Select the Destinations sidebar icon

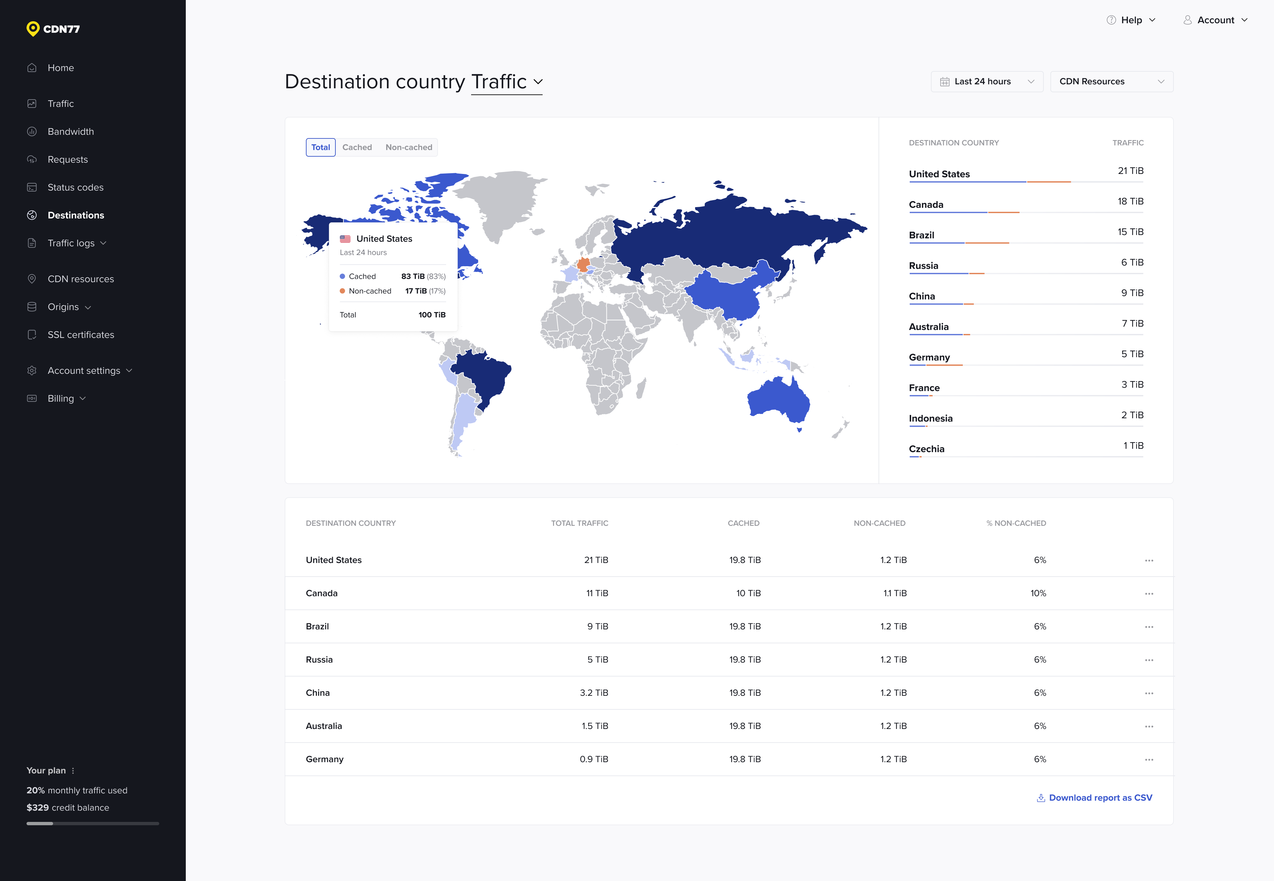click(32, 215)
